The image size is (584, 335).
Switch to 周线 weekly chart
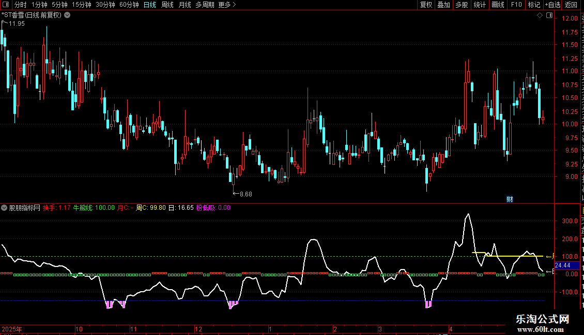167,5
